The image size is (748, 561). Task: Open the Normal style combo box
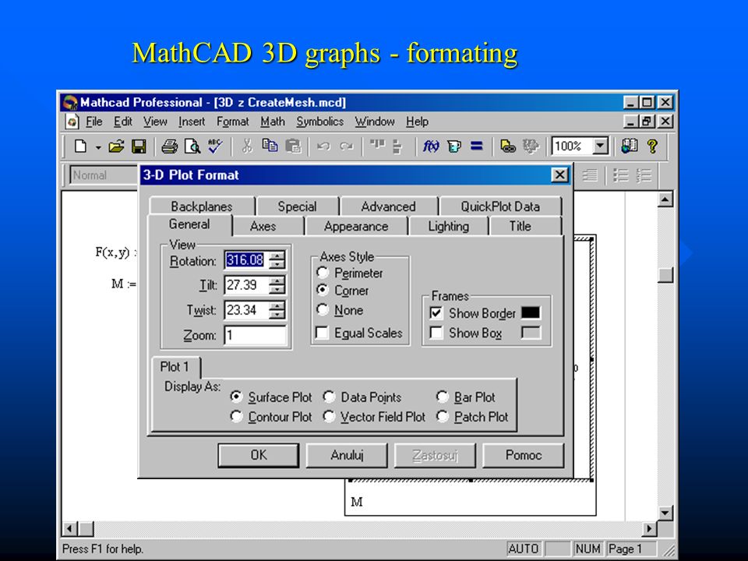[104, 175]
